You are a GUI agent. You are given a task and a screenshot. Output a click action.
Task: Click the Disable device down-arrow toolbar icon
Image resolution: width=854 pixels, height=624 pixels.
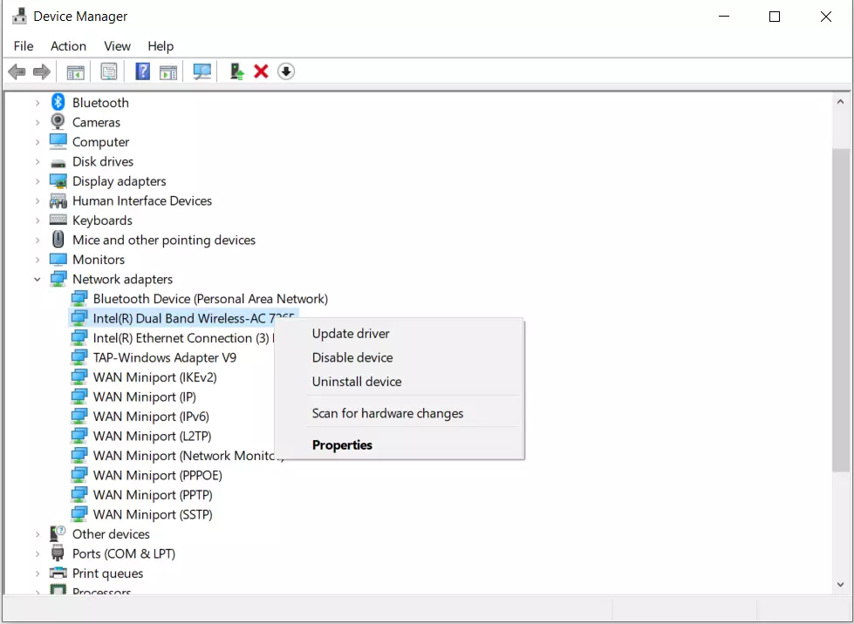tap(286, 71)
